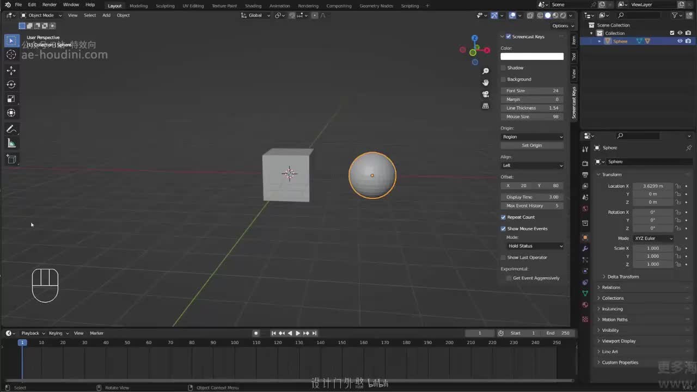
Task: Pin the Sphere properties panel
Action: click(689, 148)
